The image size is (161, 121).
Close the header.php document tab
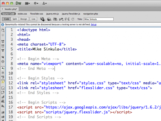coord(2,9)
